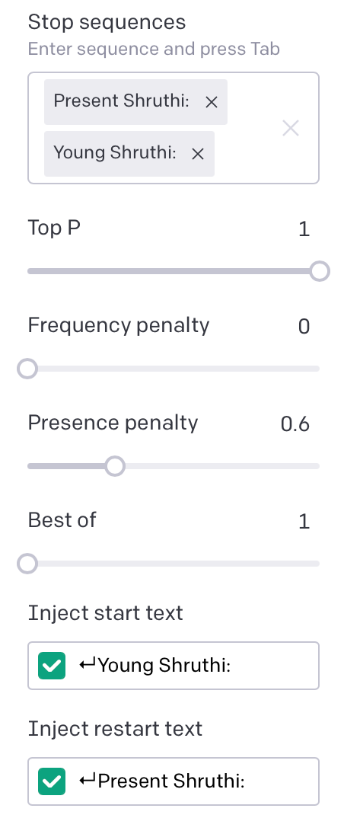Click the Presence penalty value 0.6
This screenshot has width=344, height=818.
click(295, 424)
